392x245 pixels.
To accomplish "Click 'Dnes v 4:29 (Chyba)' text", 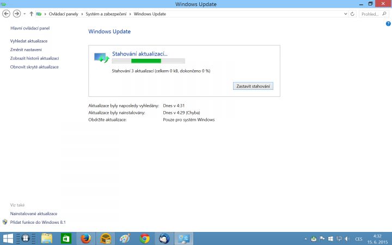I will [x=181, y=113].
